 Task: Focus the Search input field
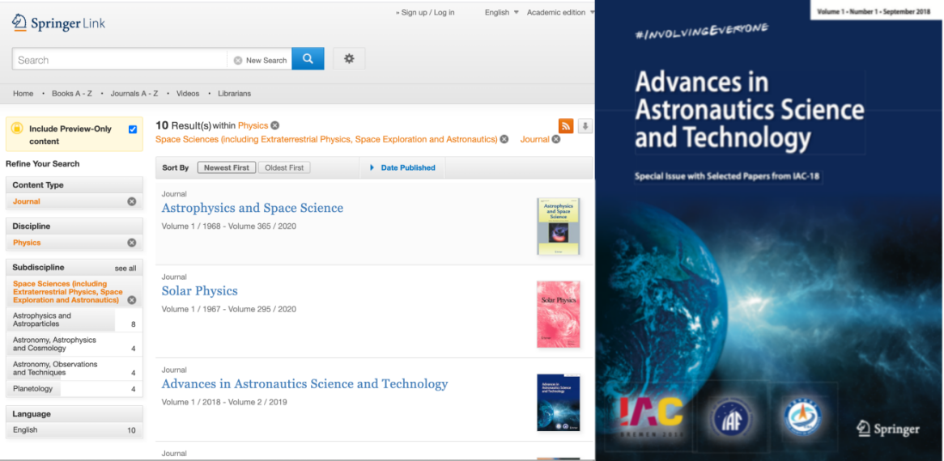[x=119, y=60]
